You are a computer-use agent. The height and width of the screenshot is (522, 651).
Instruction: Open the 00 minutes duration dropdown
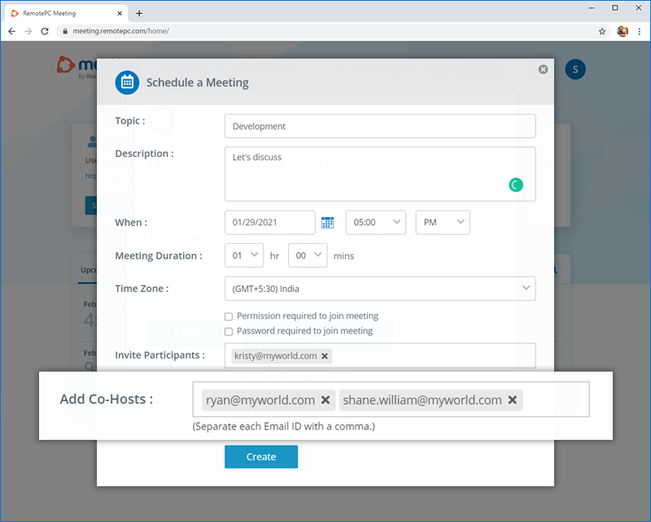[308, 255]
